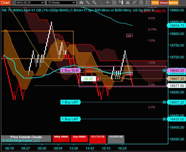Open the Chart Trader panel icon
Screen dimensions: 186x152
click(x=121, y=2)
